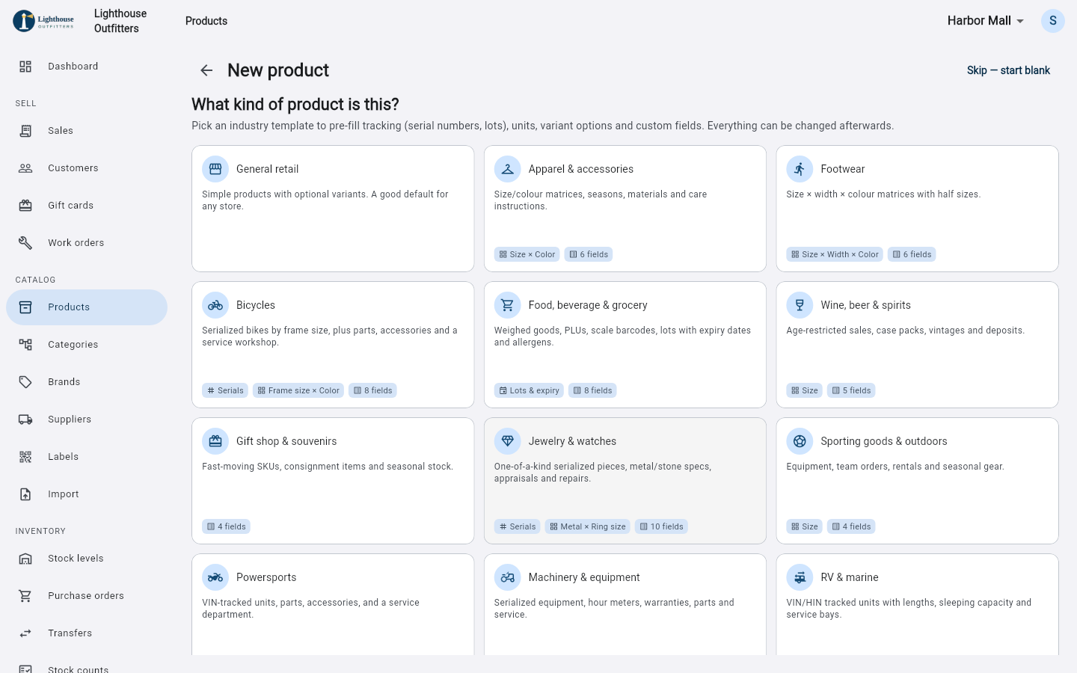Select the Gift cards icon
Viewport: 1077px width, 673px height.
pos(25,206)
